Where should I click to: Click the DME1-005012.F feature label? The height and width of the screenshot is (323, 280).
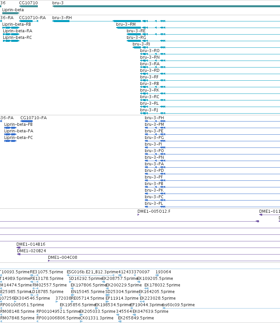tap(154, 211)
